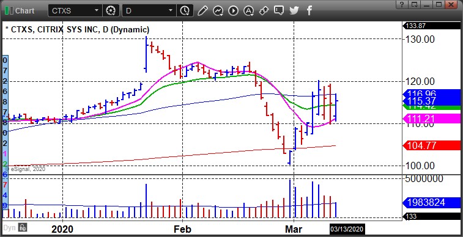Viewport: 463px width, 237px height.
Task: Expand the CTXS symbol dropdown
Action: click(x=97, y=11)
